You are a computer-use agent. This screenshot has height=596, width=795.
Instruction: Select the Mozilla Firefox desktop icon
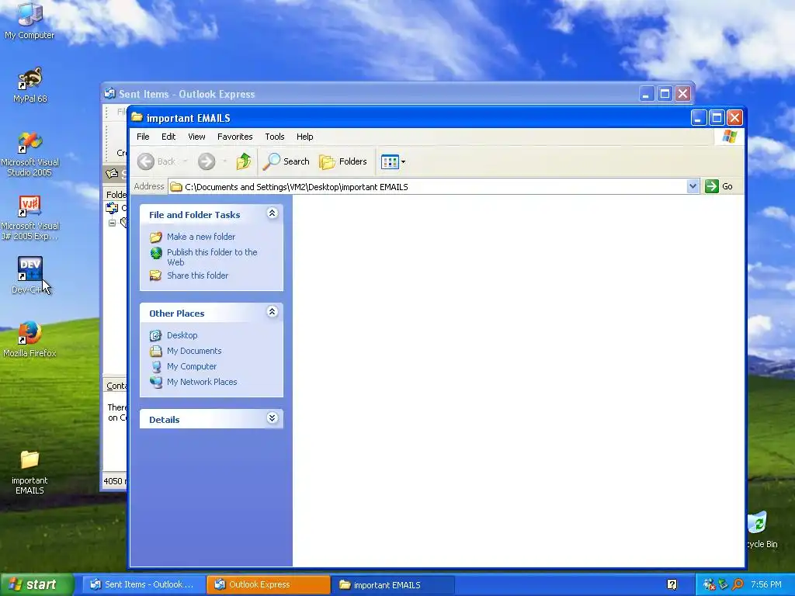tap(30, 338)
